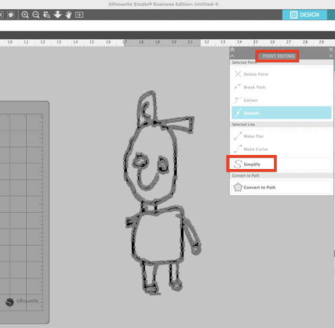Set selected point to Corner
The width and height of the screenshot is (335, 328).
[282, 100]
